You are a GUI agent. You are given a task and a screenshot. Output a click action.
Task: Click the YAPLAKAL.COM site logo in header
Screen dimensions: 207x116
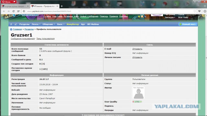[30, 15]
